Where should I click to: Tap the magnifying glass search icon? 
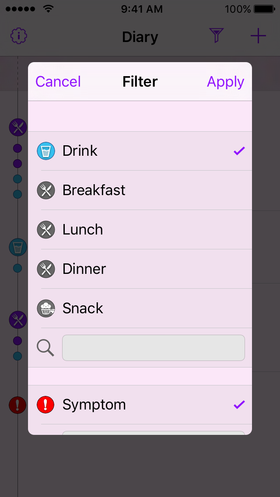point(45,348)
